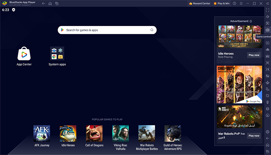
Task: Open the App Center
Action: point(24,56)
